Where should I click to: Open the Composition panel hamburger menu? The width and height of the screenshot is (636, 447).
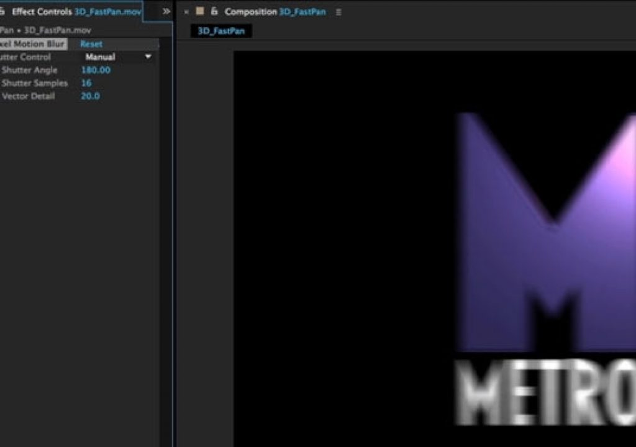pos(338,12)
